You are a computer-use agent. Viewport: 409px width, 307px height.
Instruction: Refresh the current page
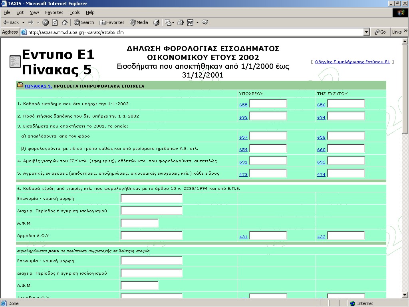(x=55, y=22)
